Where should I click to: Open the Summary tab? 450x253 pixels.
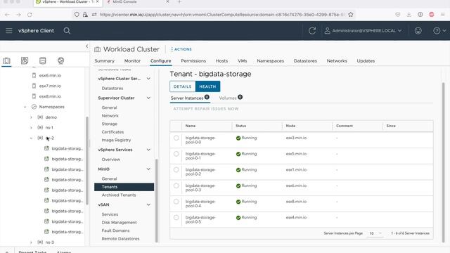click(x=105, y=61)
